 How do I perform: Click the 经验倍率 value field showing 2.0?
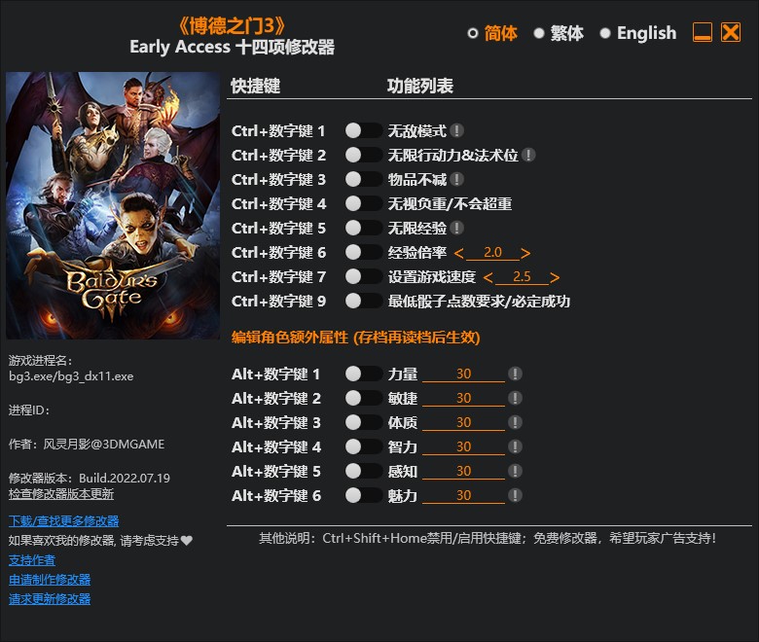[x=492, y=253]
